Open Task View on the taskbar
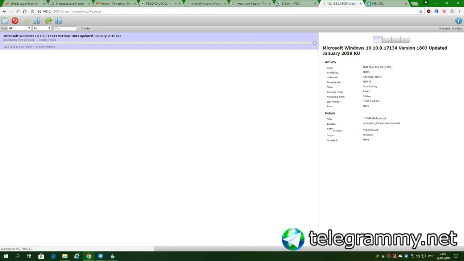The height and width of the screenshot is (261, 464). point(29,256)
